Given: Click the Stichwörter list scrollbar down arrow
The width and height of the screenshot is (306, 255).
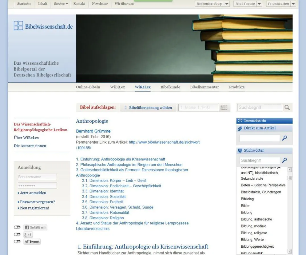Looking at the screenshot, I should pos(290,251).
